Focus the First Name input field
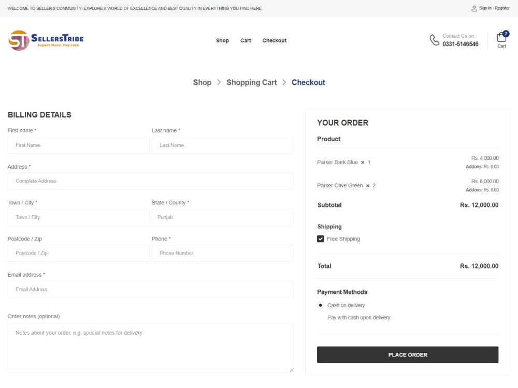The height and width of the screenshot is (388, 518). coord(79,145)
